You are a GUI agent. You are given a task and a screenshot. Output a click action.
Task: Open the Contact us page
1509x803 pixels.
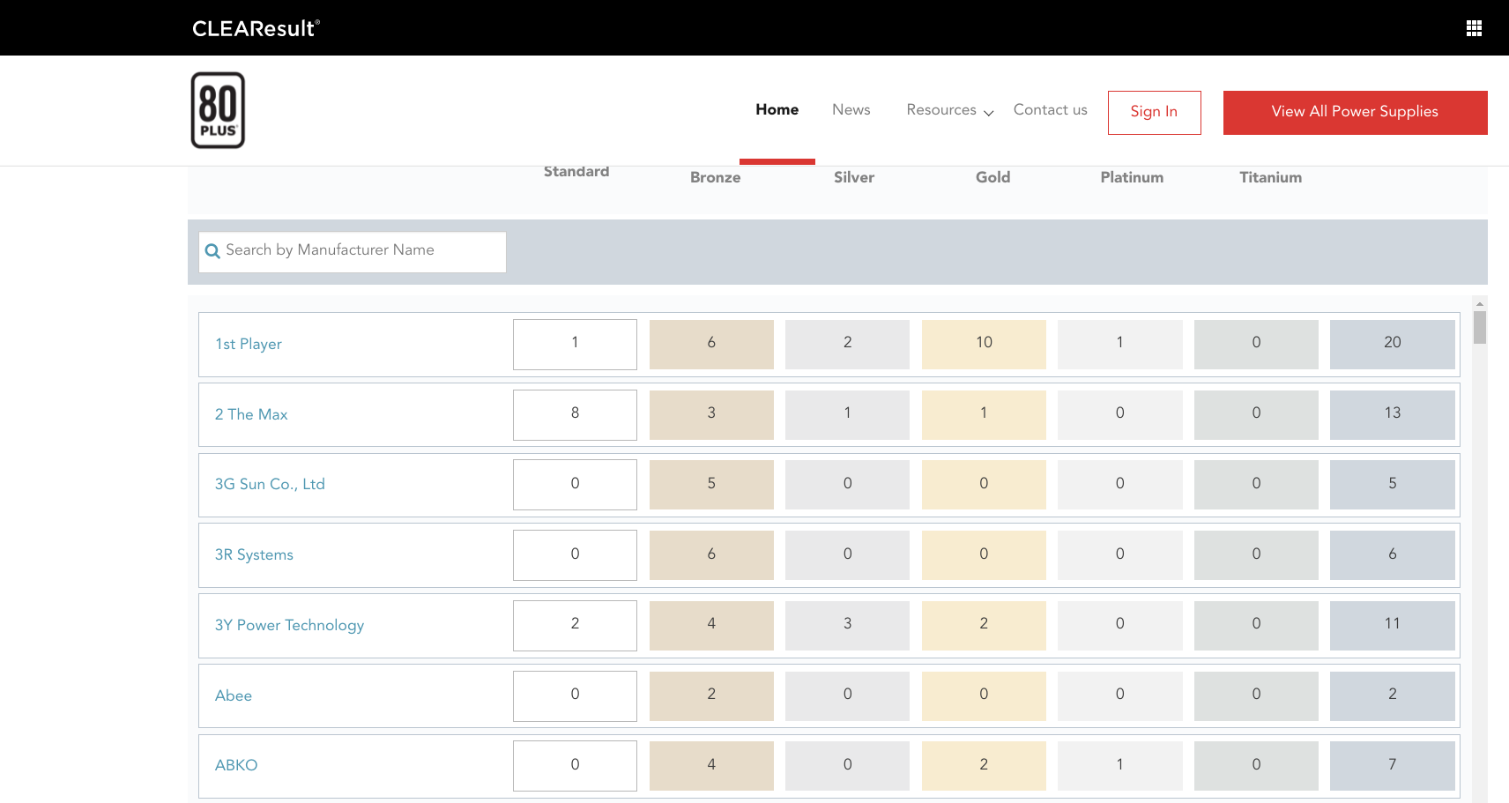(x=1050, y=110)
